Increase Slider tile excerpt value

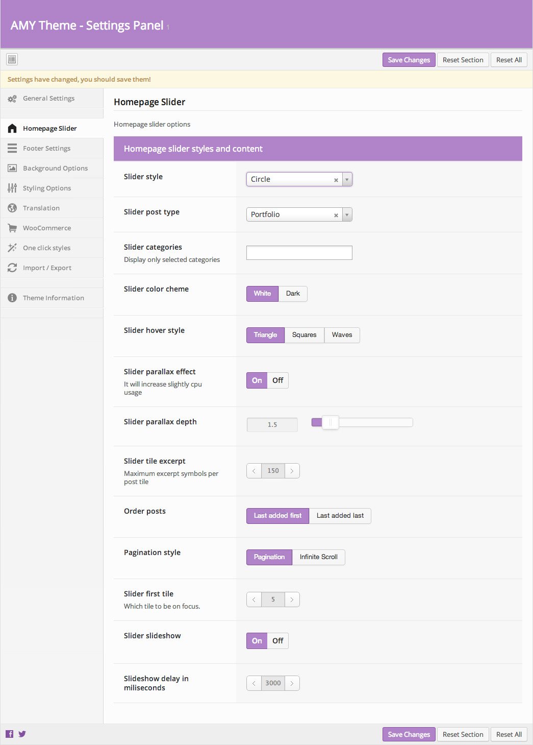pyautogui.click(x=292, y=471)
